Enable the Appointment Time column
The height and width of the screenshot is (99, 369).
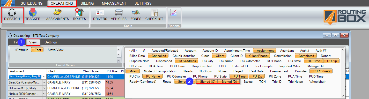237,51
